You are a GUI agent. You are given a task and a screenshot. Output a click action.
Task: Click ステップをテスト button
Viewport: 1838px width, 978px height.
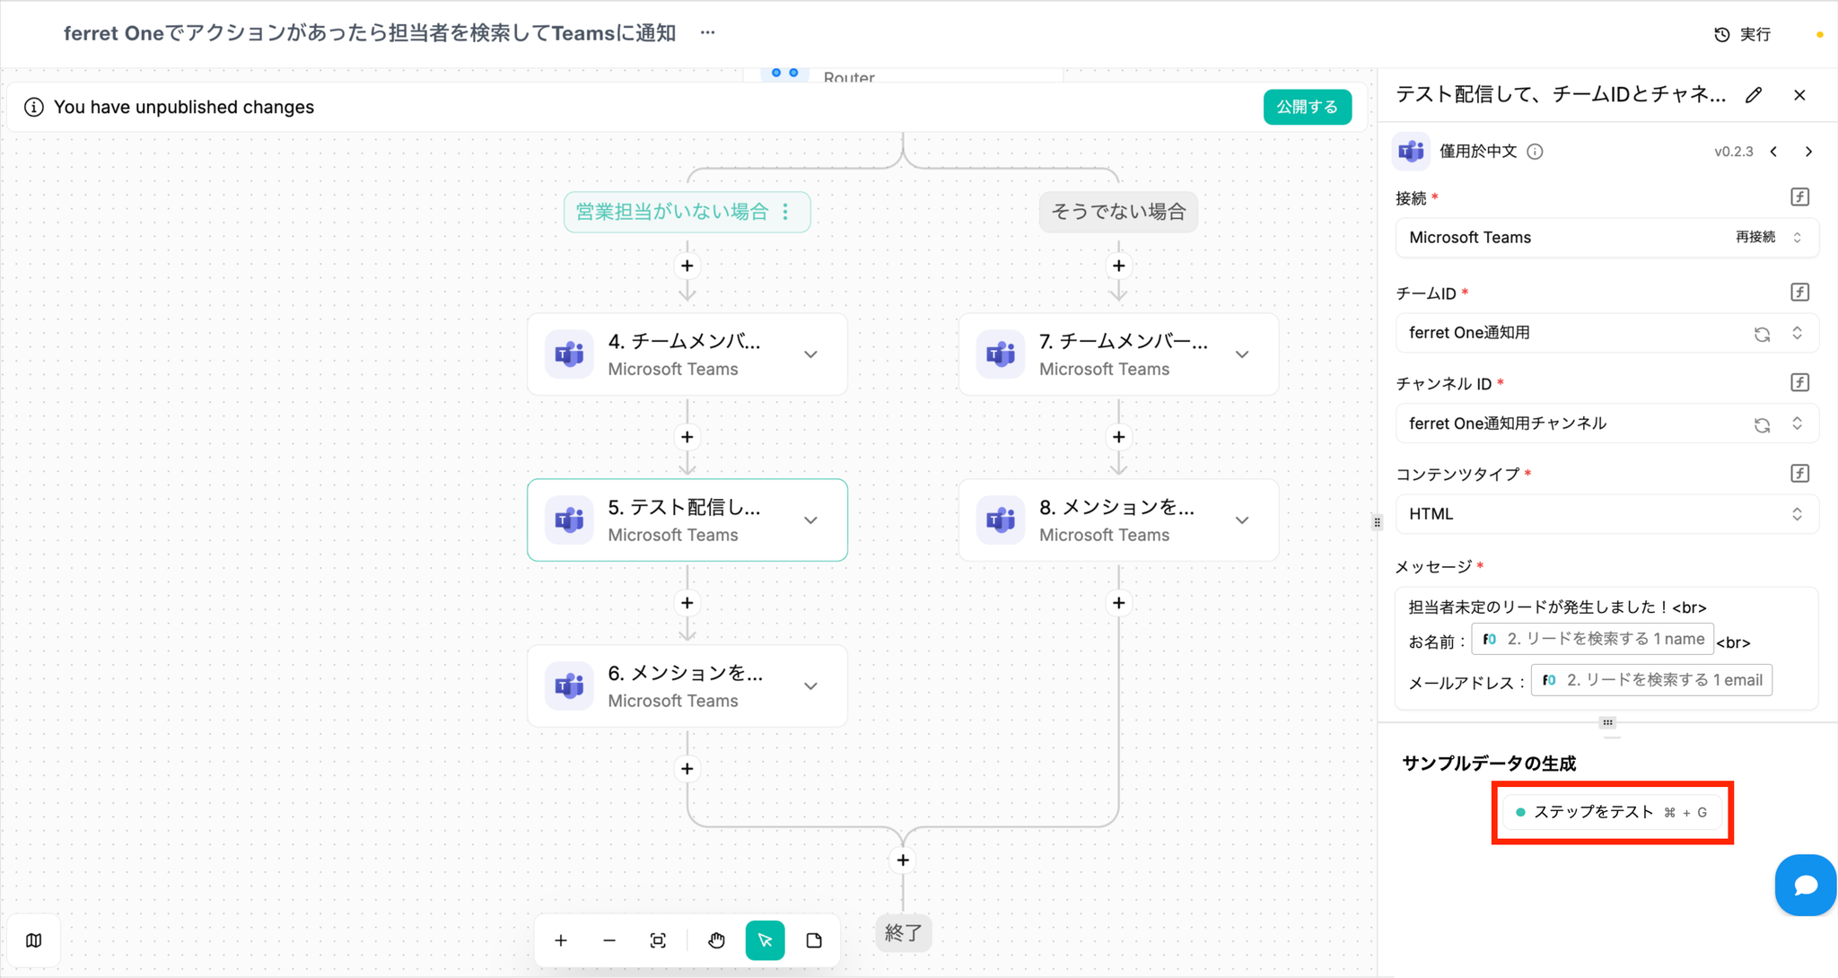click(1612, 812)
